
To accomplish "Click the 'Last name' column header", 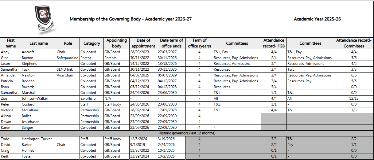I will coord(39,43).
